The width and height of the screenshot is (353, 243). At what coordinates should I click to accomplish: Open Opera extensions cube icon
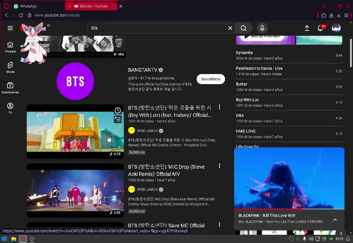point(324,15)
